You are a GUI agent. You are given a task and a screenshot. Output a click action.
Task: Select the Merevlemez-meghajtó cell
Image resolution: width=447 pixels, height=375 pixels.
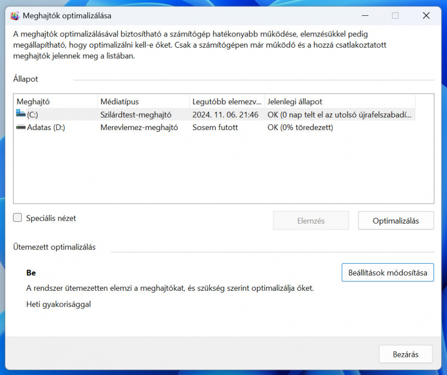pos(139,127)
